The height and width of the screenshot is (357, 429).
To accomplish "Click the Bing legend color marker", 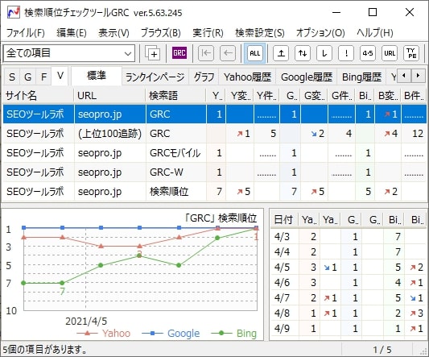I will click(221, 333).
